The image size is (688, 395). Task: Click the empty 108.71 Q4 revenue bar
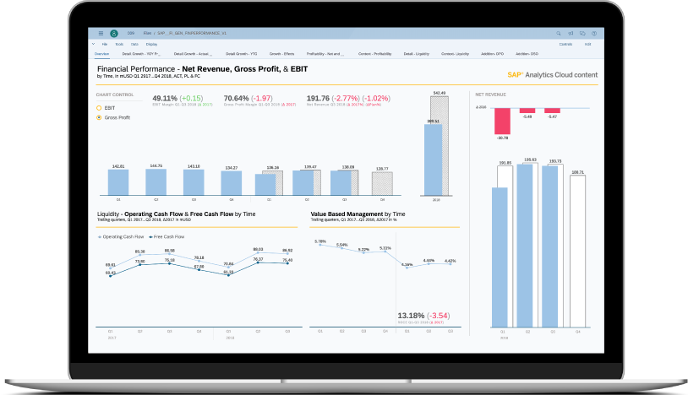[577, 252]
